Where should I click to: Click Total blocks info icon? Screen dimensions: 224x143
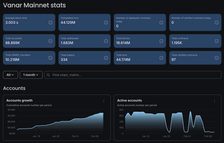coord(161,41)
